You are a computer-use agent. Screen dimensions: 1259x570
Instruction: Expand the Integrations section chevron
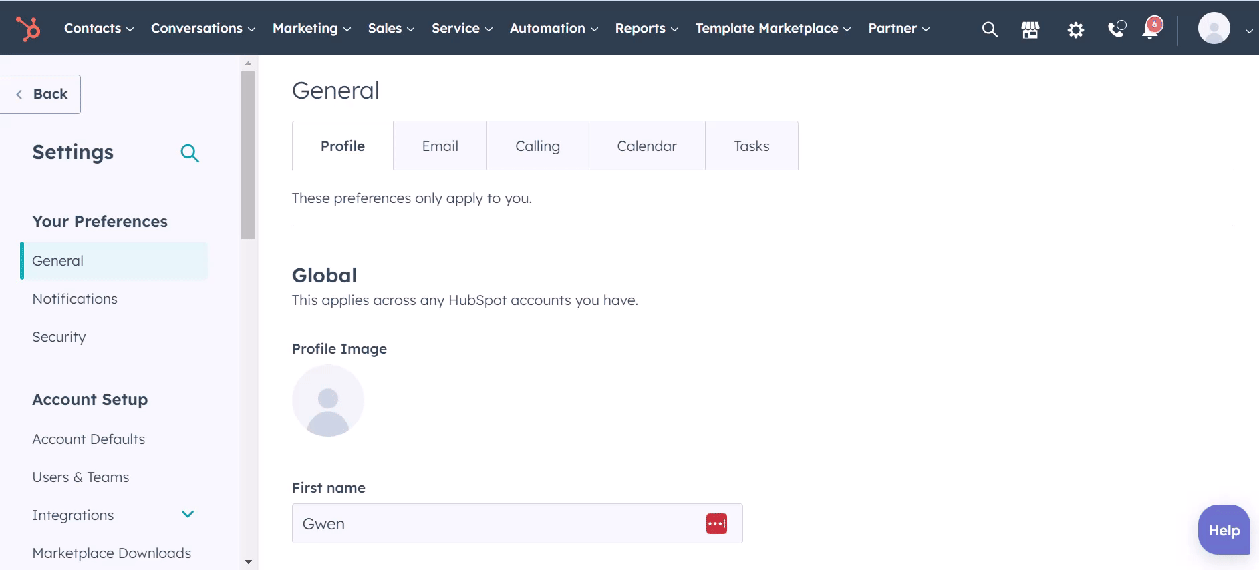[188, 514]
